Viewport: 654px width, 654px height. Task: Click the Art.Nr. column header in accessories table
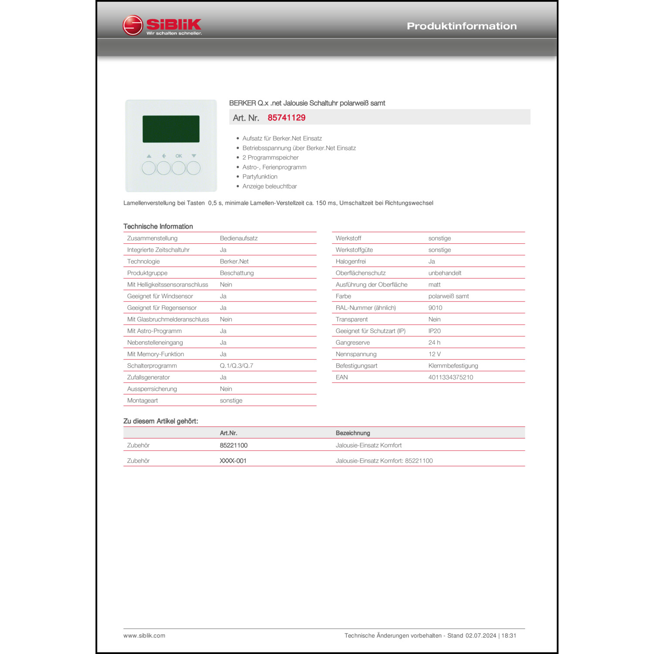[228, 433]
